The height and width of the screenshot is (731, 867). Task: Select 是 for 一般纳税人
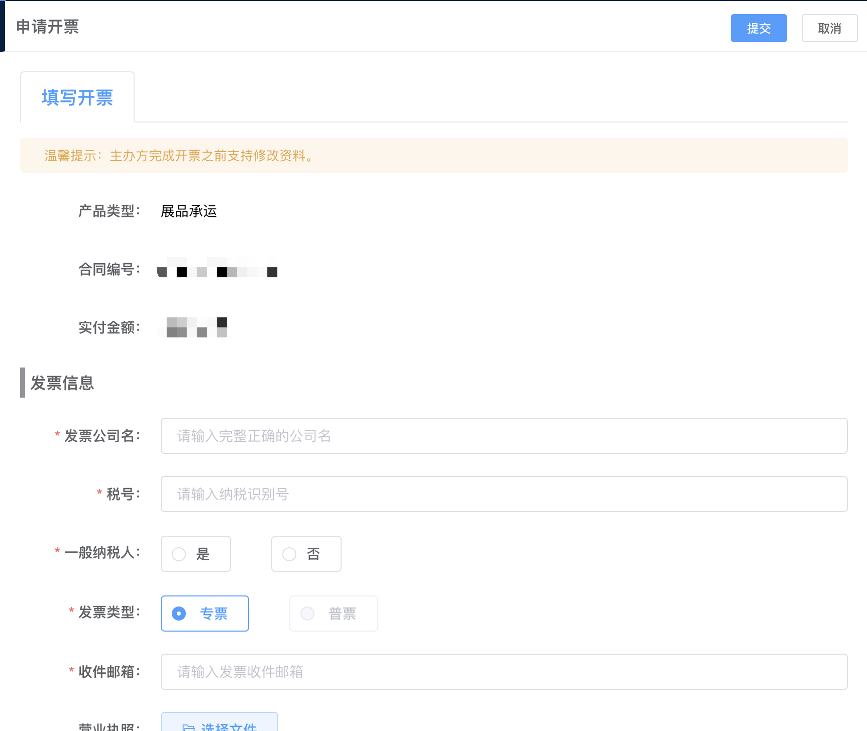click(195, 554)
